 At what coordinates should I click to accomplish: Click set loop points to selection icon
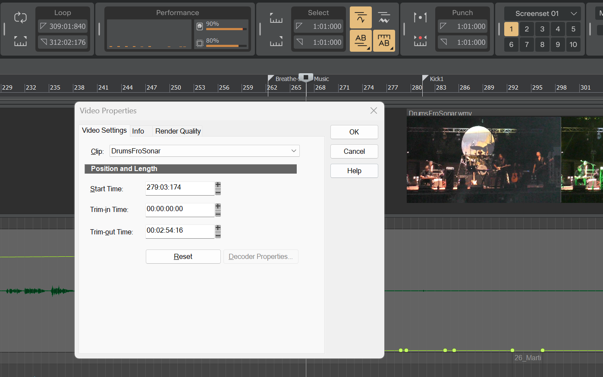20,41
